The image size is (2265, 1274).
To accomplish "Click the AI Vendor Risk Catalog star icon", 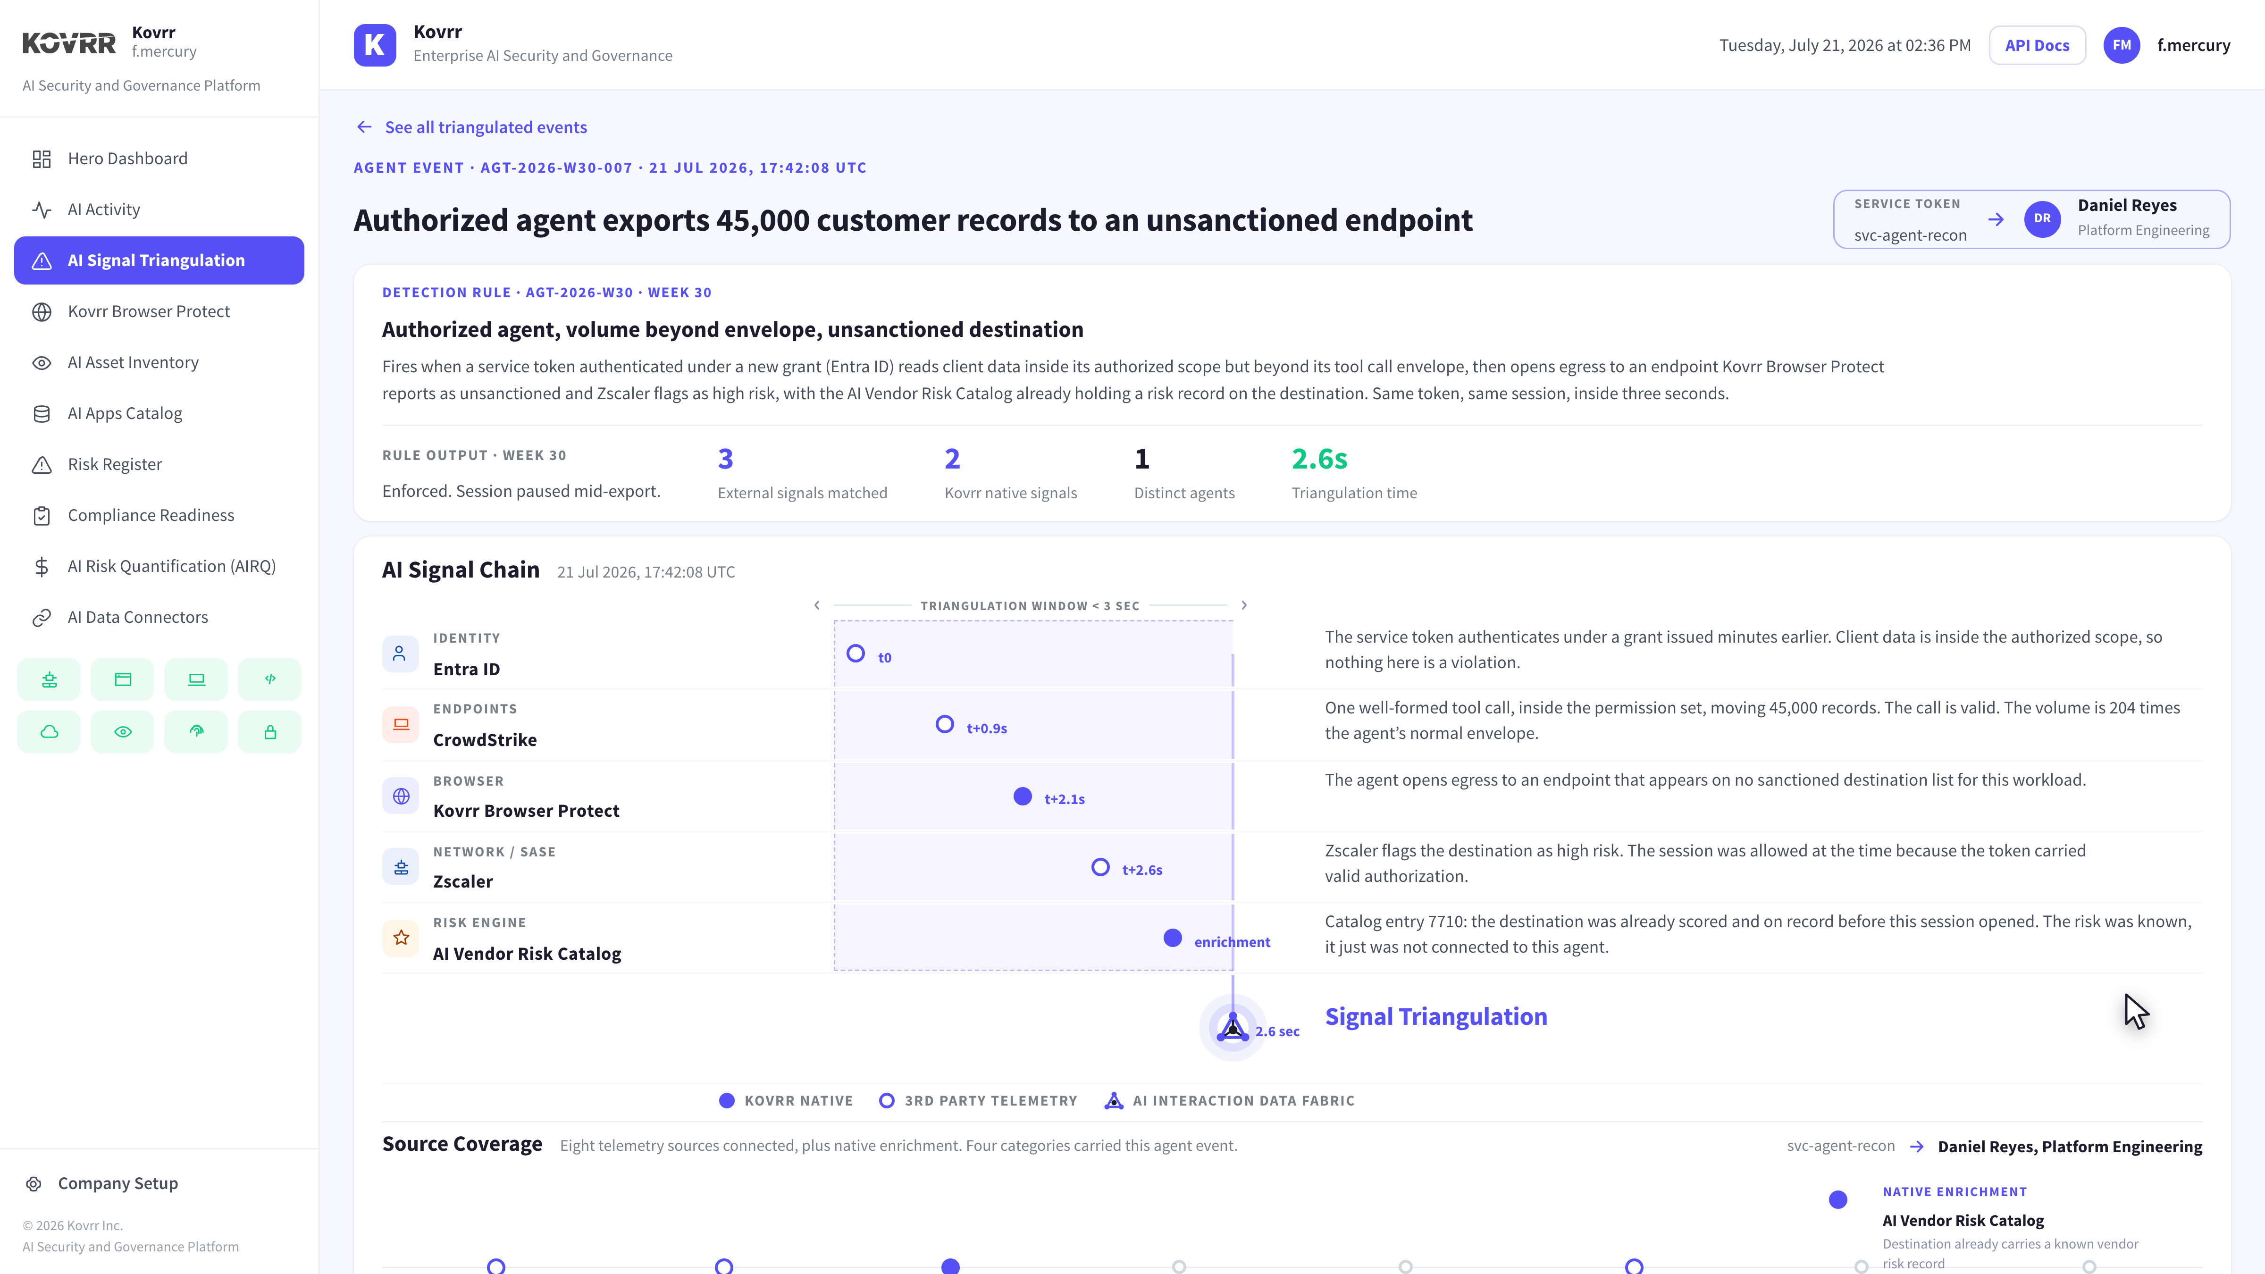I will point(400,938).
